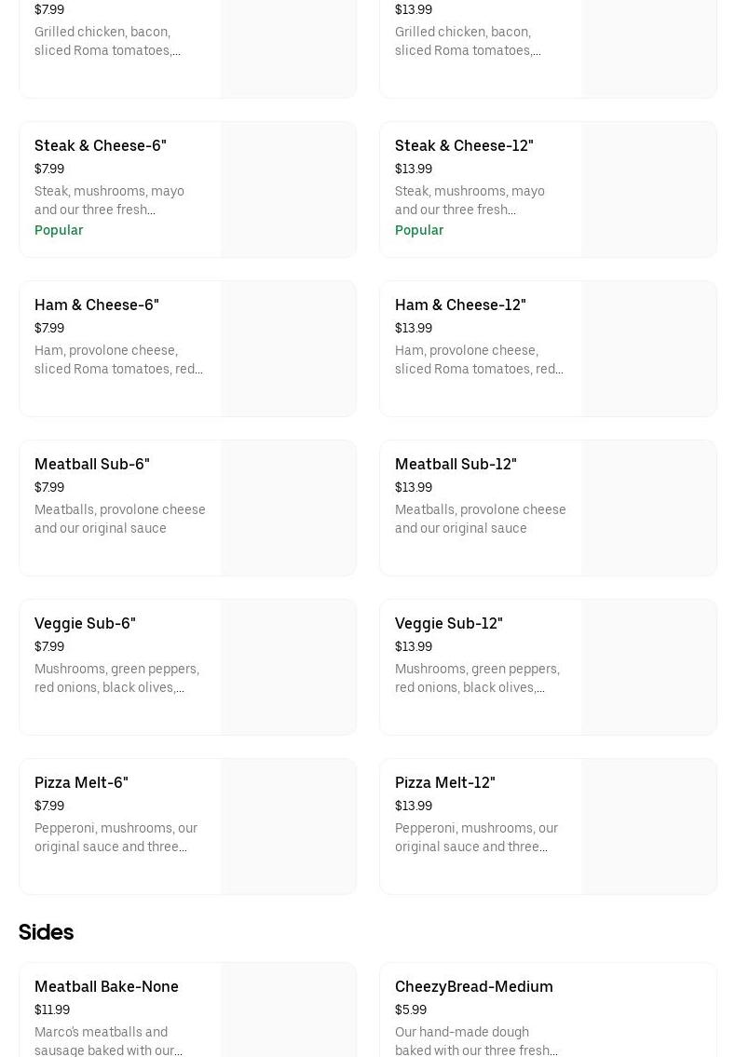The width and height of the screenshot is (749, 1057).
Task: Click the Meatball Sub-6" image placeholder
Action: pos(288,508)
